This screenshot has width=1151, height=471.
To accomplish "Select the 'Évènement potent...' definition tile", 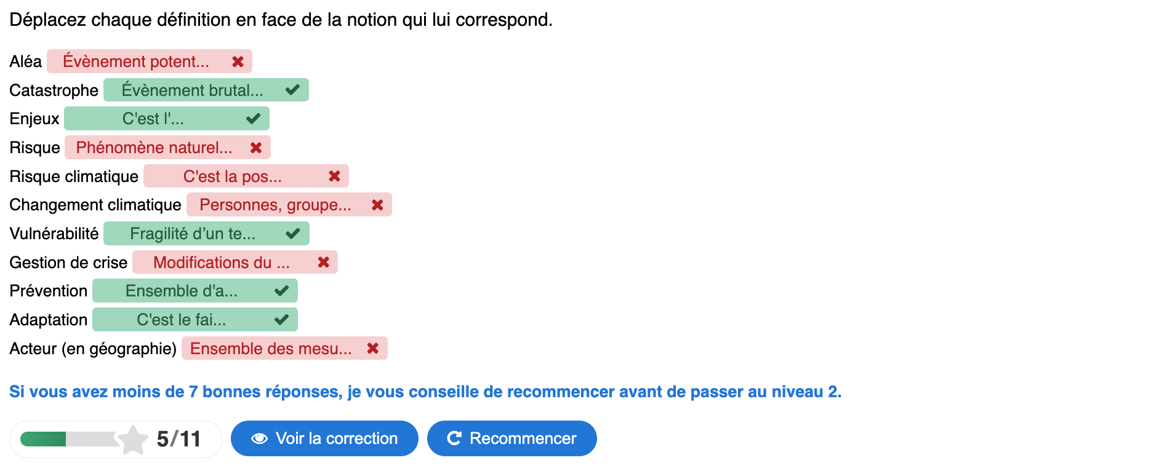I will pyautogui.click(x=136, y=61).
